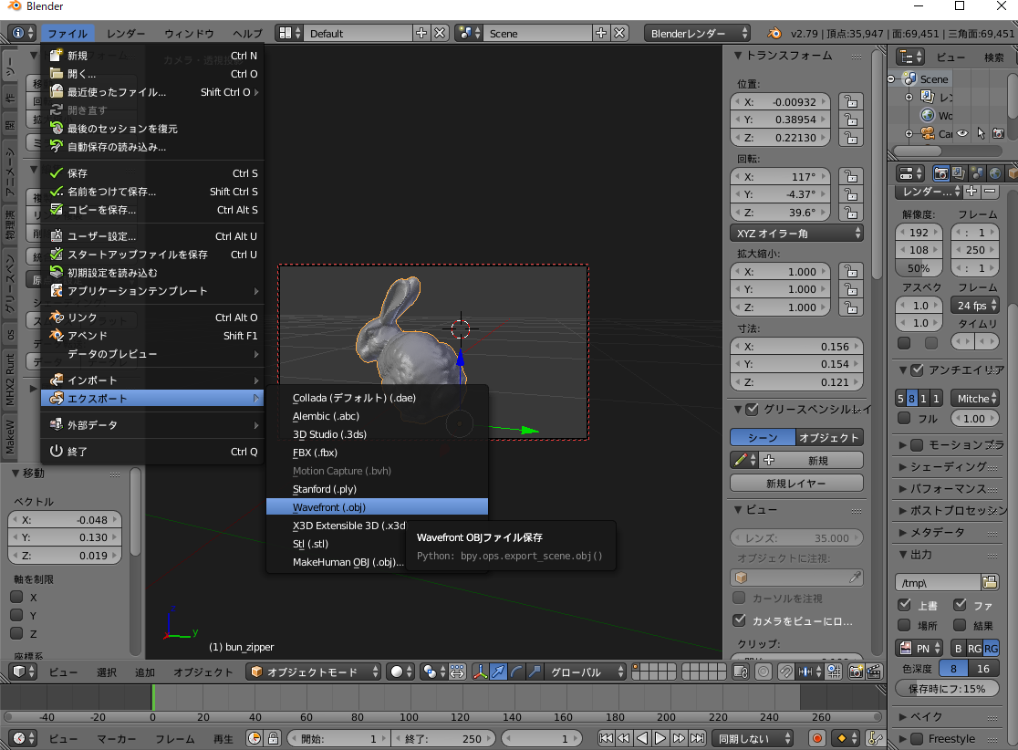Click the 保存時に圧縮 15% slider
Screen dimensions: 1018x750
coord(947,689)
